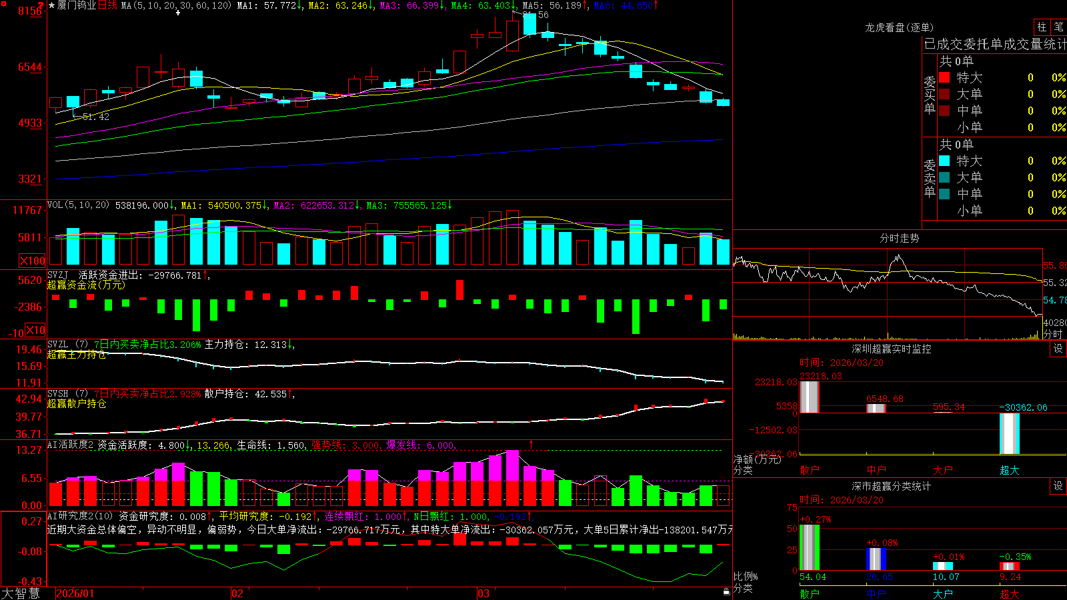
Task: Select the 2026/01 date marker on timeline
Action: [75, 593]
